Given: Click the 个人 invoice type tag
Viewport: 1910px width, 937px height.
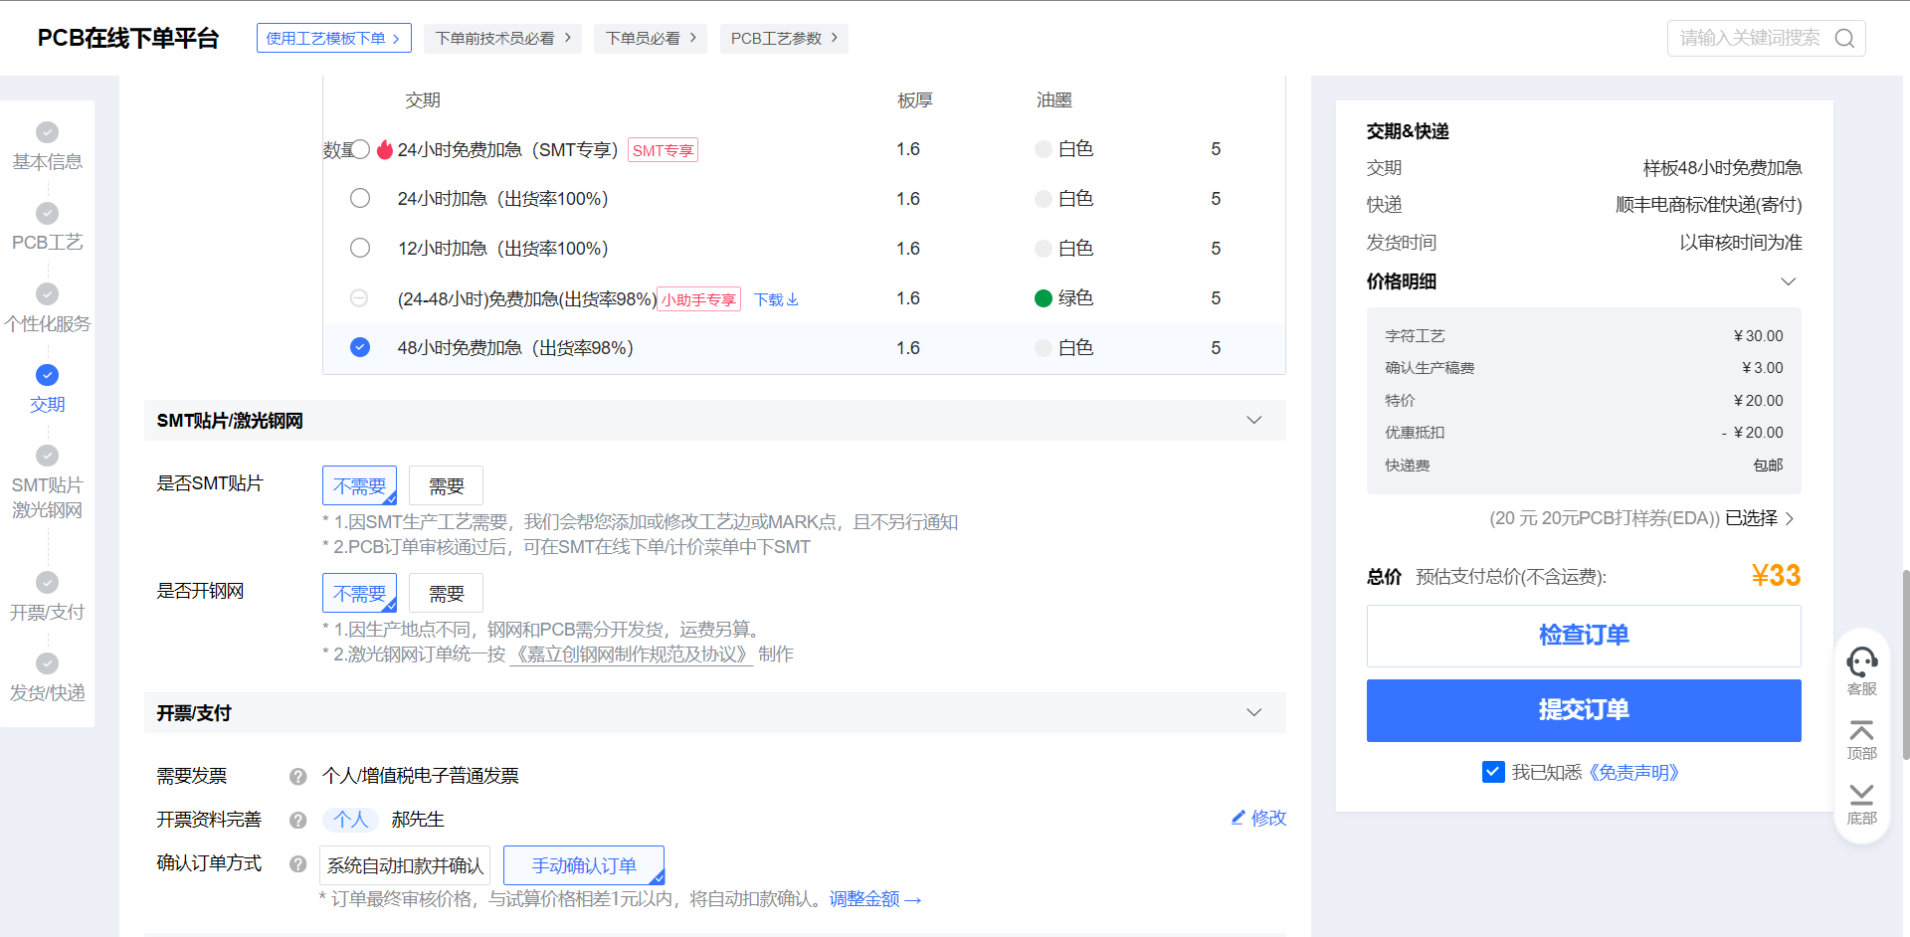Looking at the screenshot, I should tap(350, 820).
